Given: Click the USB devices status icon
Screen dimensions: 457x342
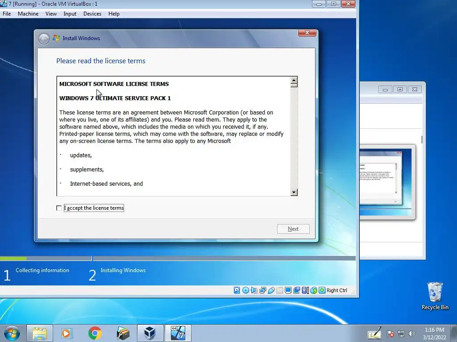Looking at the screenshot, I should click(x=271, y=290).
